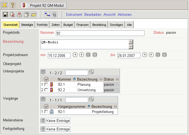Click the copy documents icon in toolbar
Screen dimensions: 189x135
pyautogui.click(x=26, y=15)
